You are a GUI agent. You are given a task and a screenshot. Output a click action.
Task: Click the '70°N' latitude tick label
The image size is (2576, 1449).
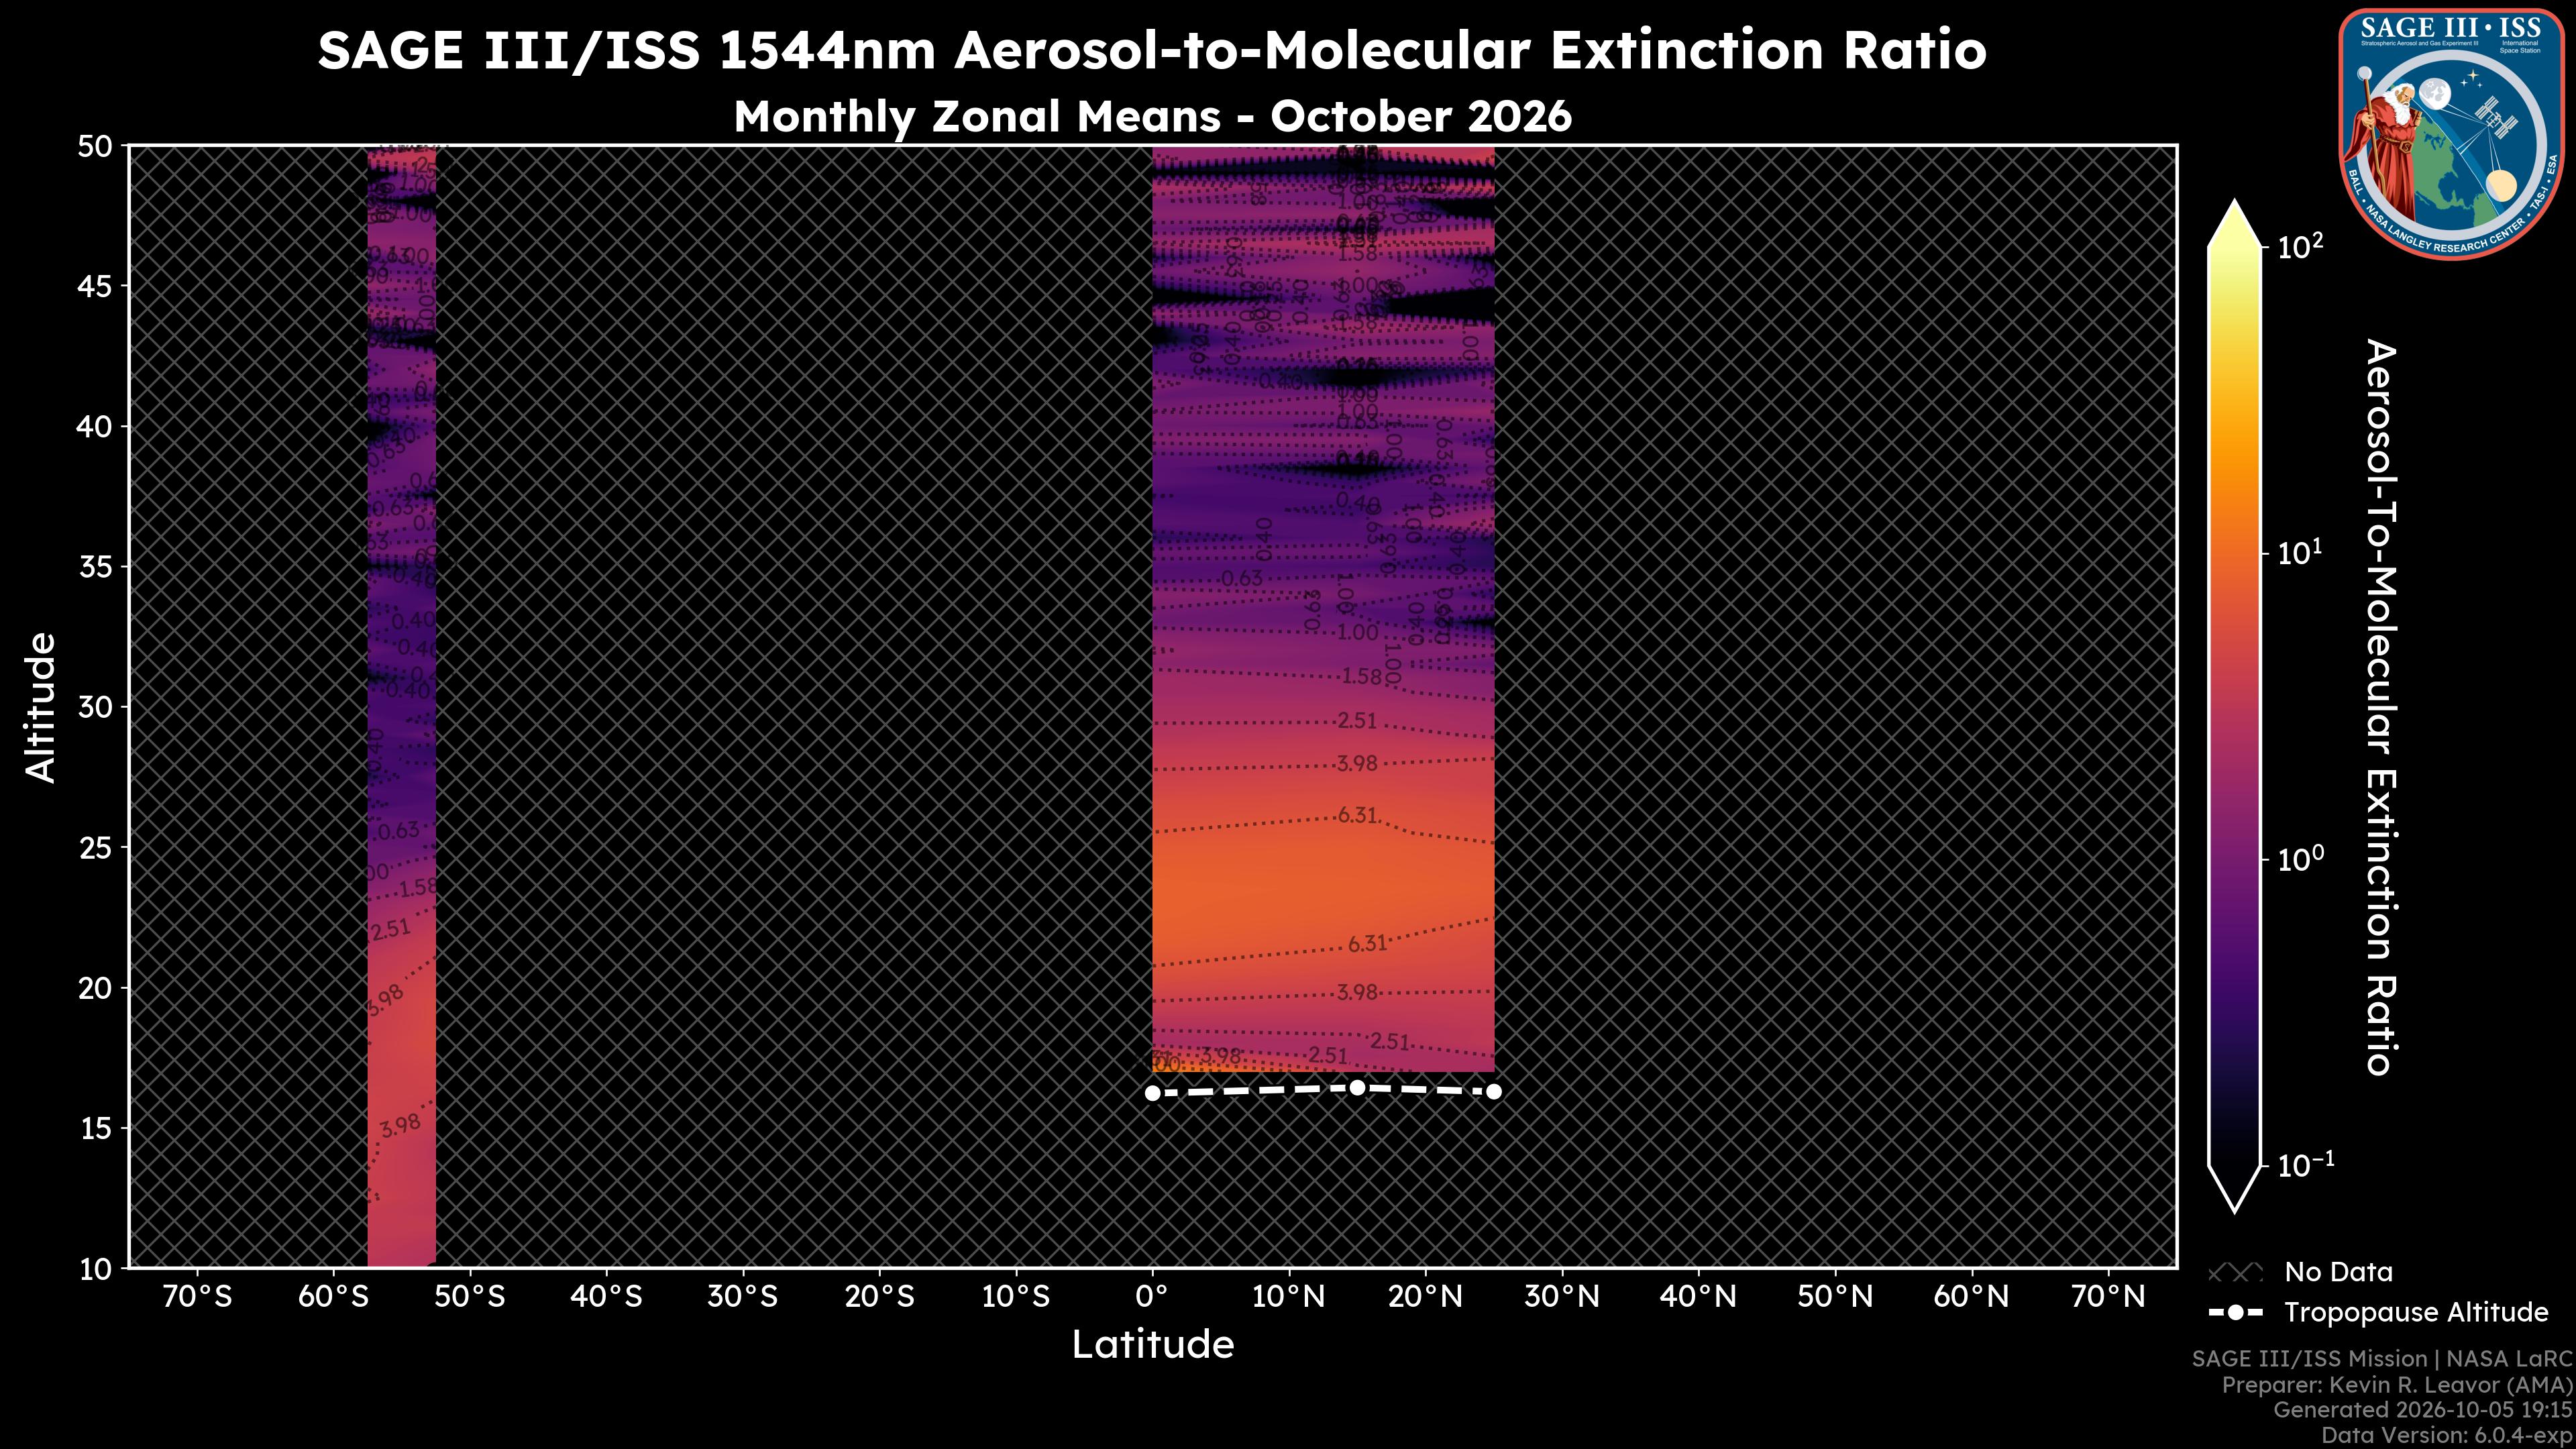[x=2108, y=1297]
